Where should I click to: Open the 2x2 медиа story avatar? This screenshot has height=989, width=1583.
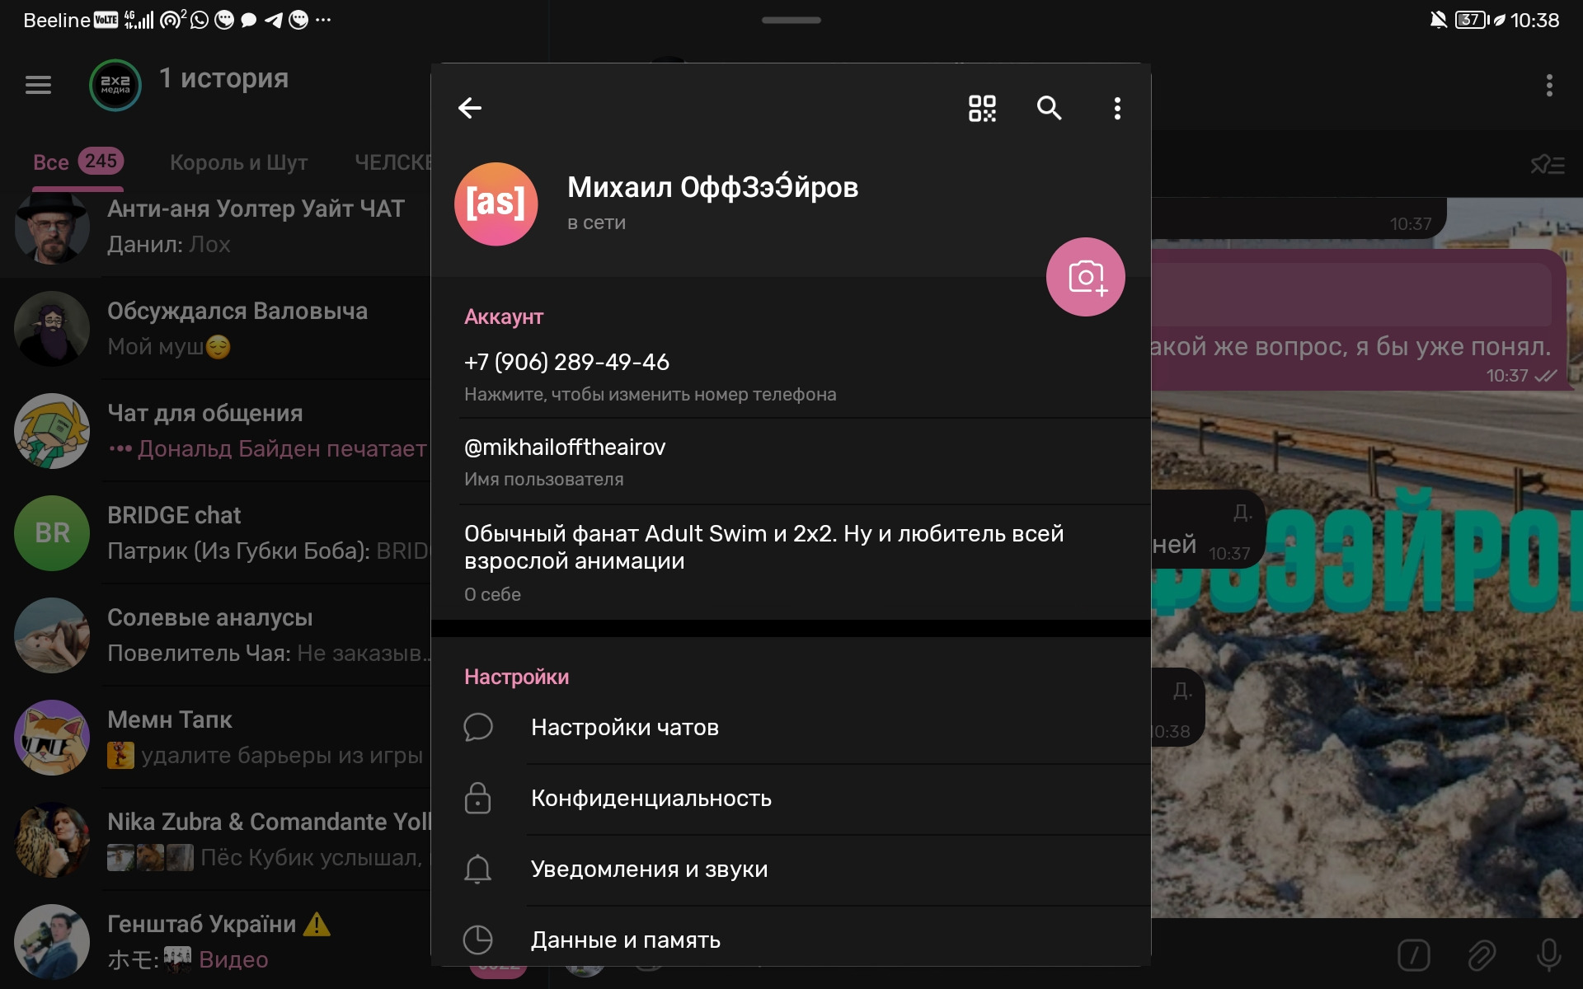click(x=115, y=85)
